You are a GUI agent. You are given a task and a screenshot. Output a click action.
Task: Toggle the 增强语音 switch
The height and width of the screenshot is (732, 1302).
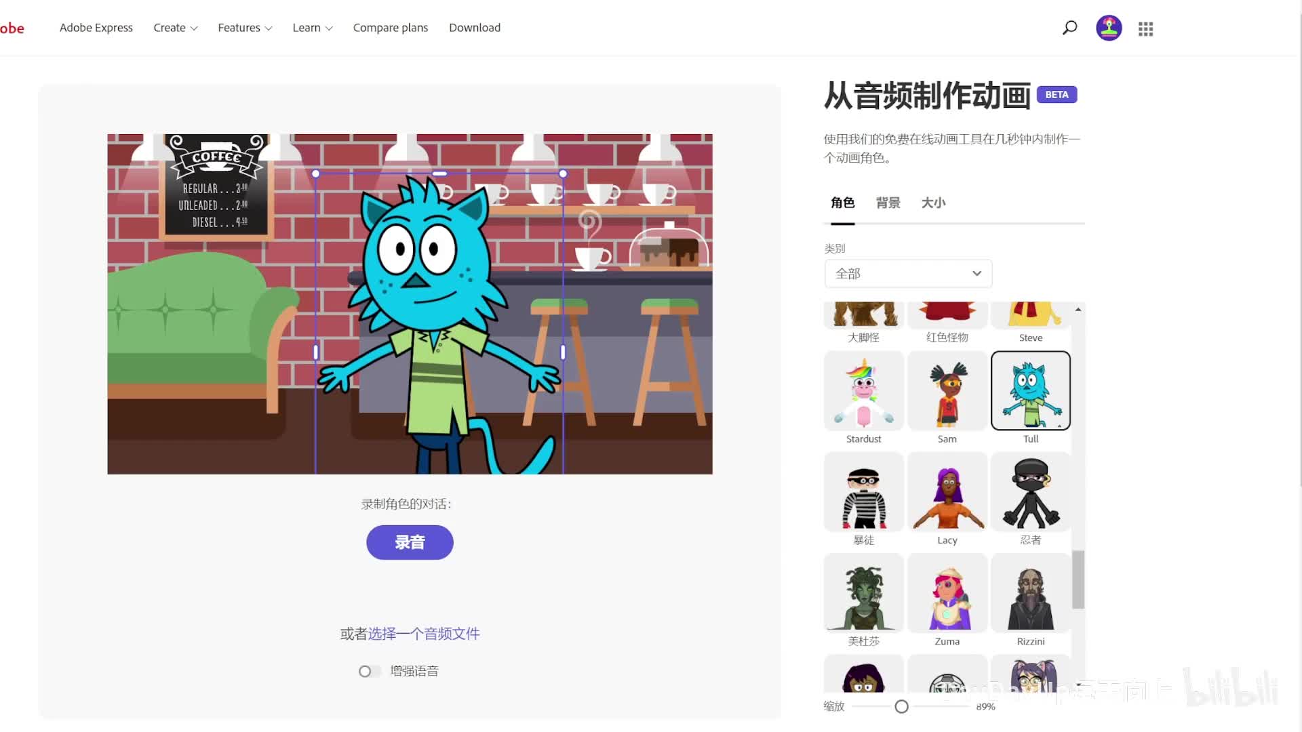[x=369, y=671]
